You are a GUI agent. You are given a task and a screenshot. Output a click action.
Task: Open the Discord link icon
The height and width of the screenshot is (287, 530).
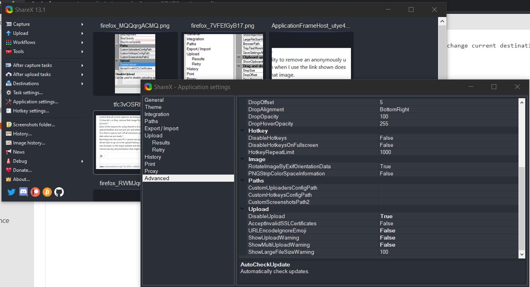pos(23,192)
